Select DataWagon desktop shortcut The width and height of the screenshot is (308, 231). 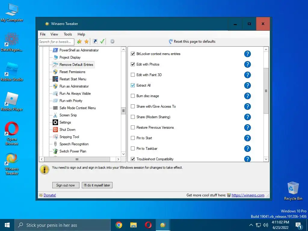[12, 42]
